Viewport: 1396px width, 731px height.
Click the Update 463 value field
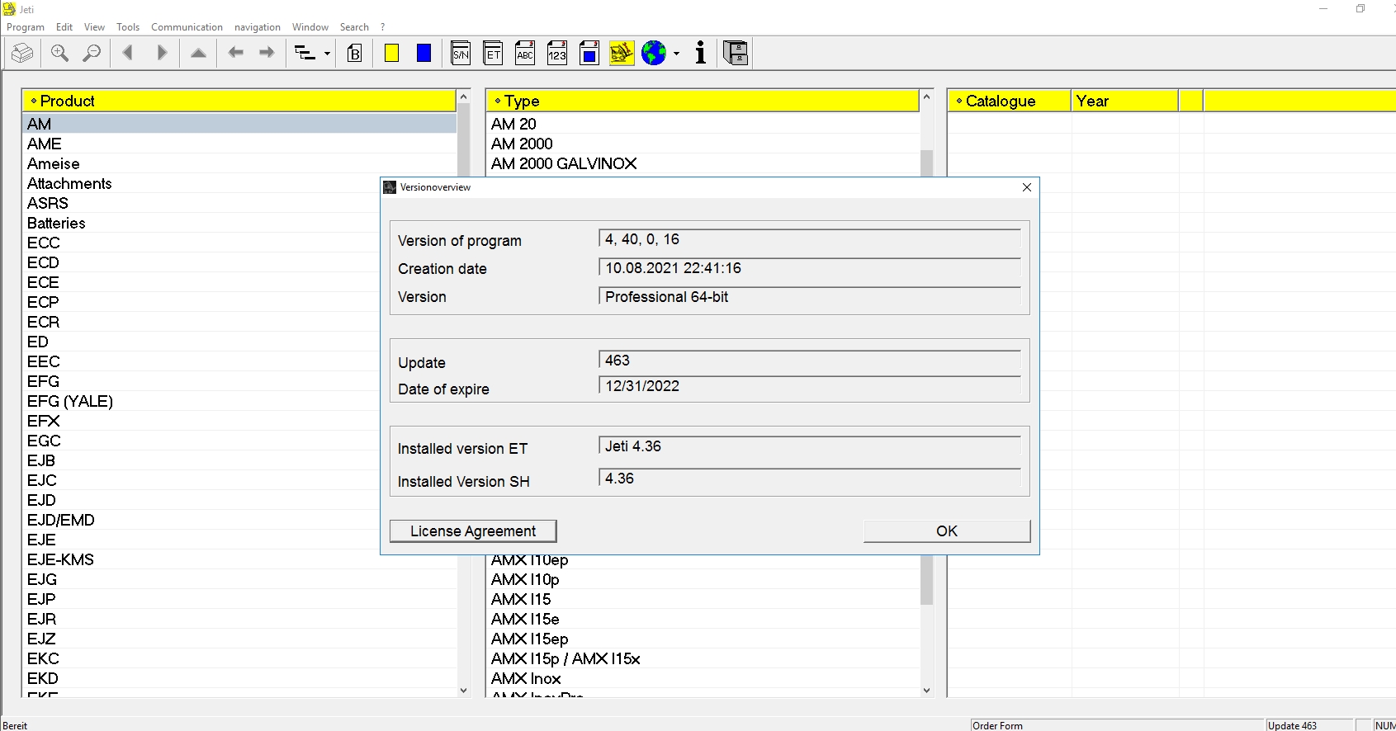[x=810, y=361]
